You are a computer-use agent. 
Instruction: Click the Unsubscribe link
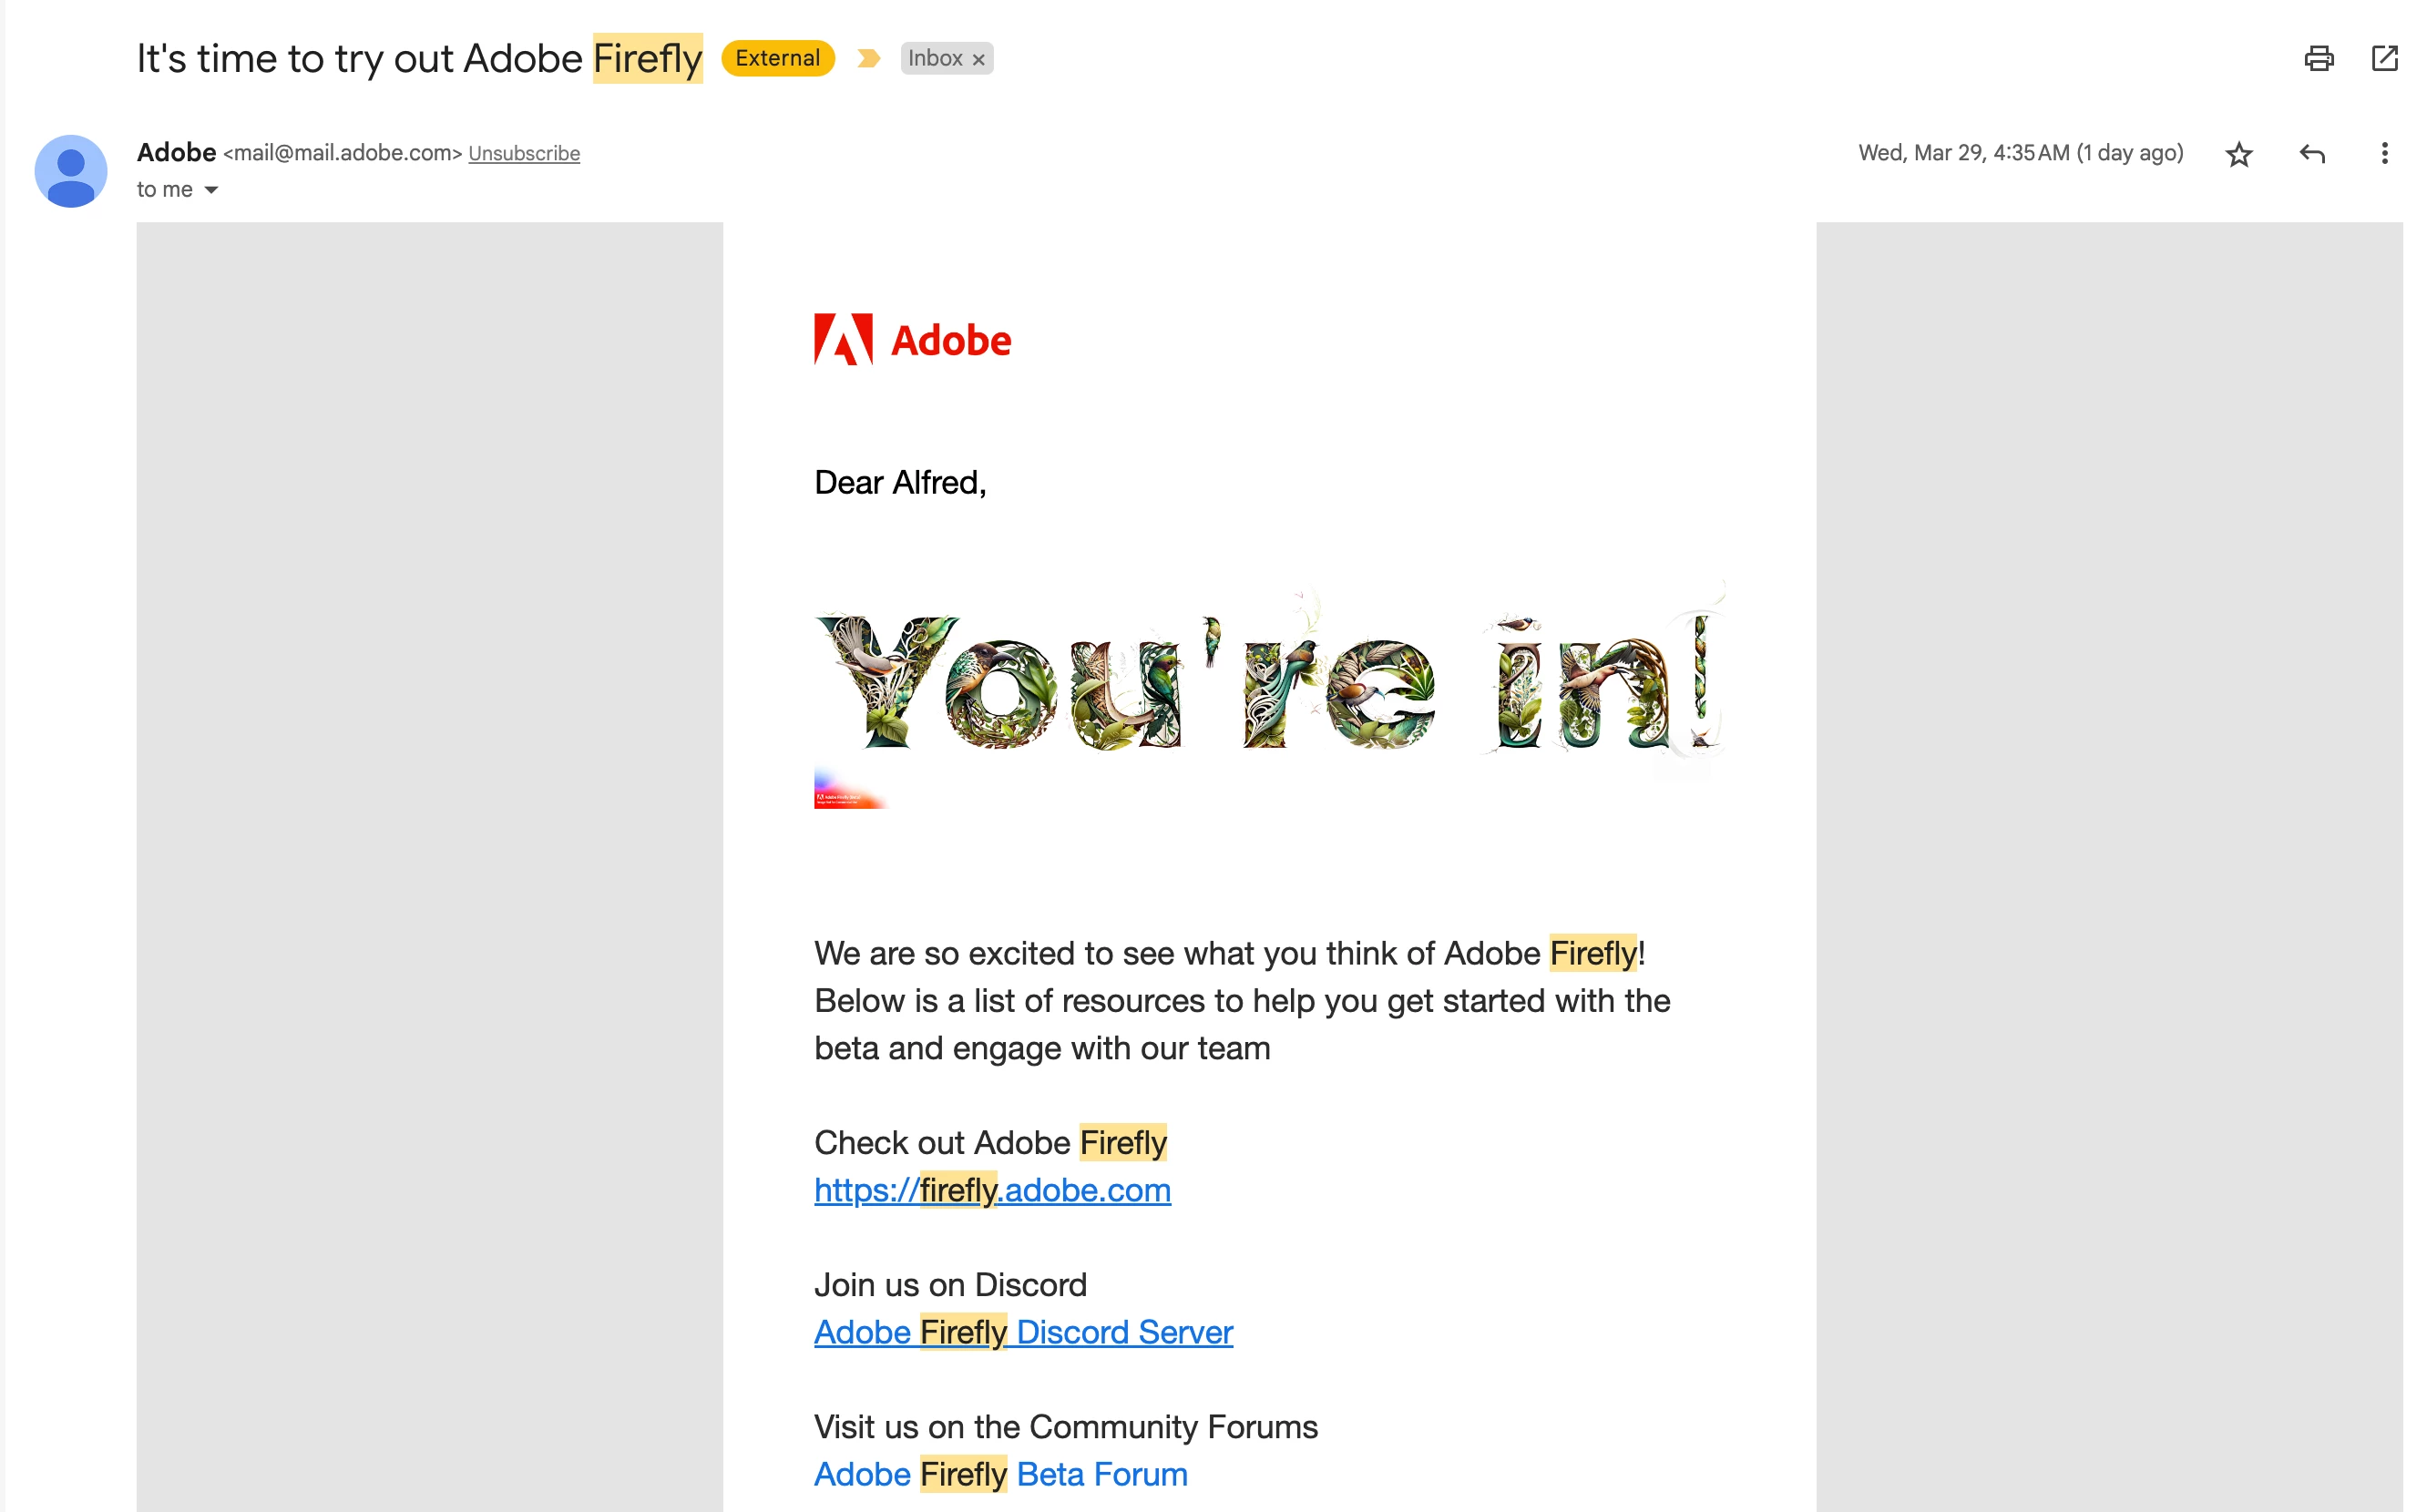tap(524, 154)
